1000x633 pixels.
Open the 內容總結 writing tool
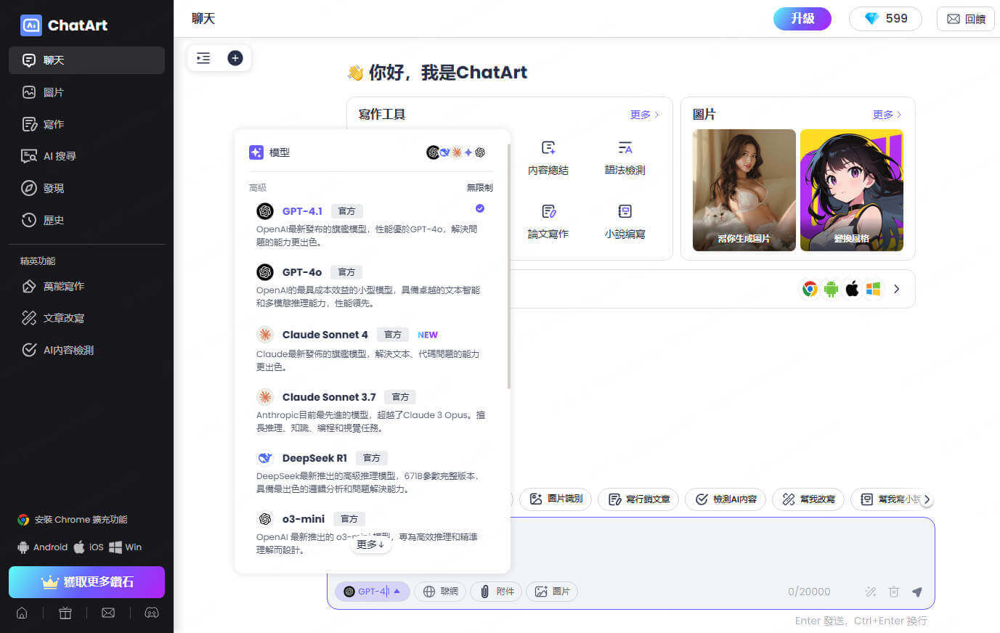pyautogui.click(x=548, y=158)
